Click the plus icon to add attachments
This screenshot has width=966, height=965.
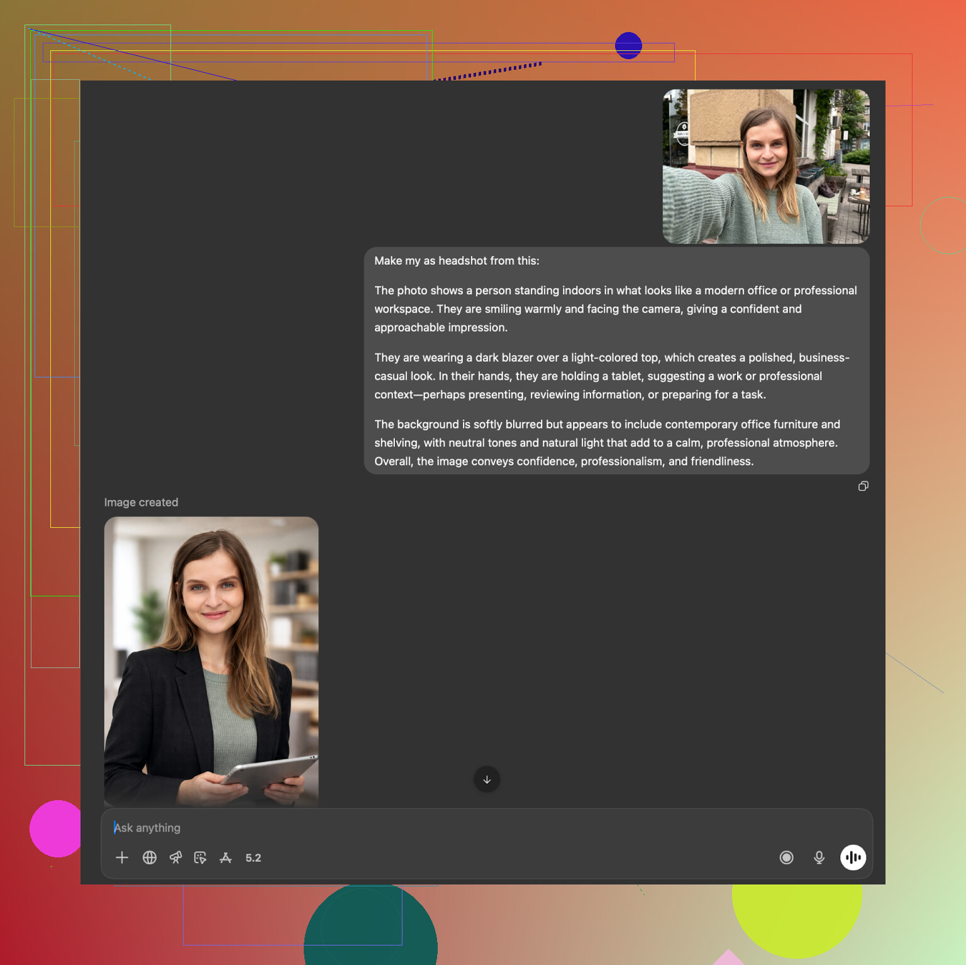[122, 857]
